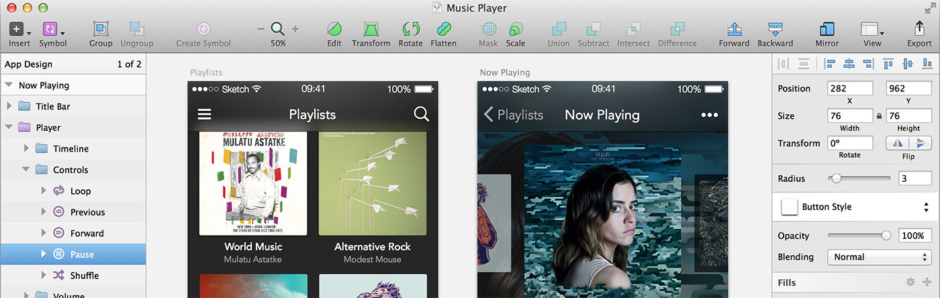Screen dimensions: 940x298
Task: Click the flip vertical button
Action: (x=921, y=143)
